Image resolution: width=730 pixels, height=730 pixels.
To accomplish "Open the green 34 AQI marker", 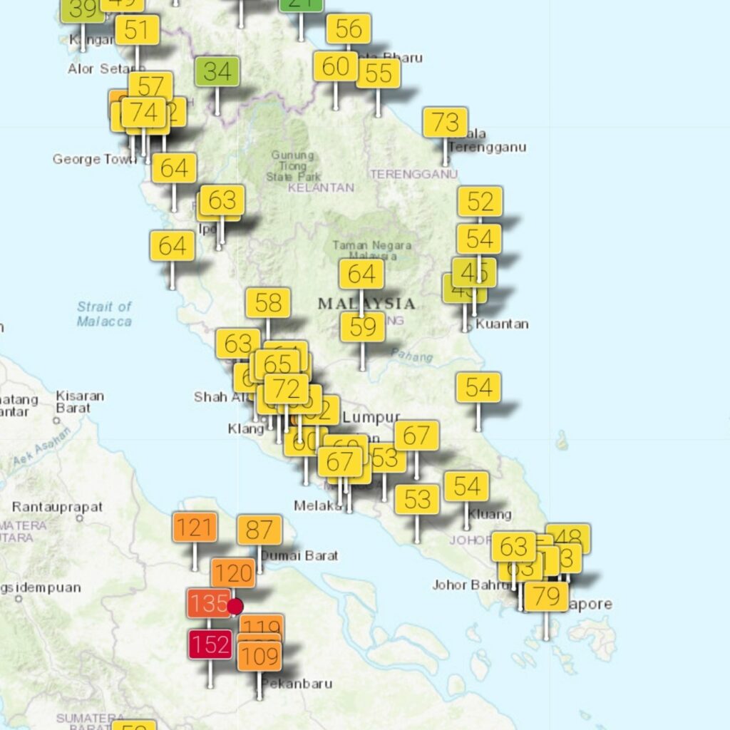I will [x=217, y=71].
